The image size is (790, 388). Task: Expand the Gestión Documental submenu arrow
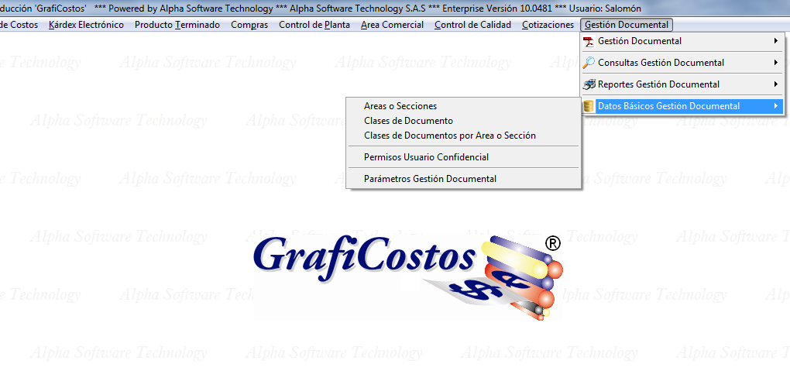point(775,41)
